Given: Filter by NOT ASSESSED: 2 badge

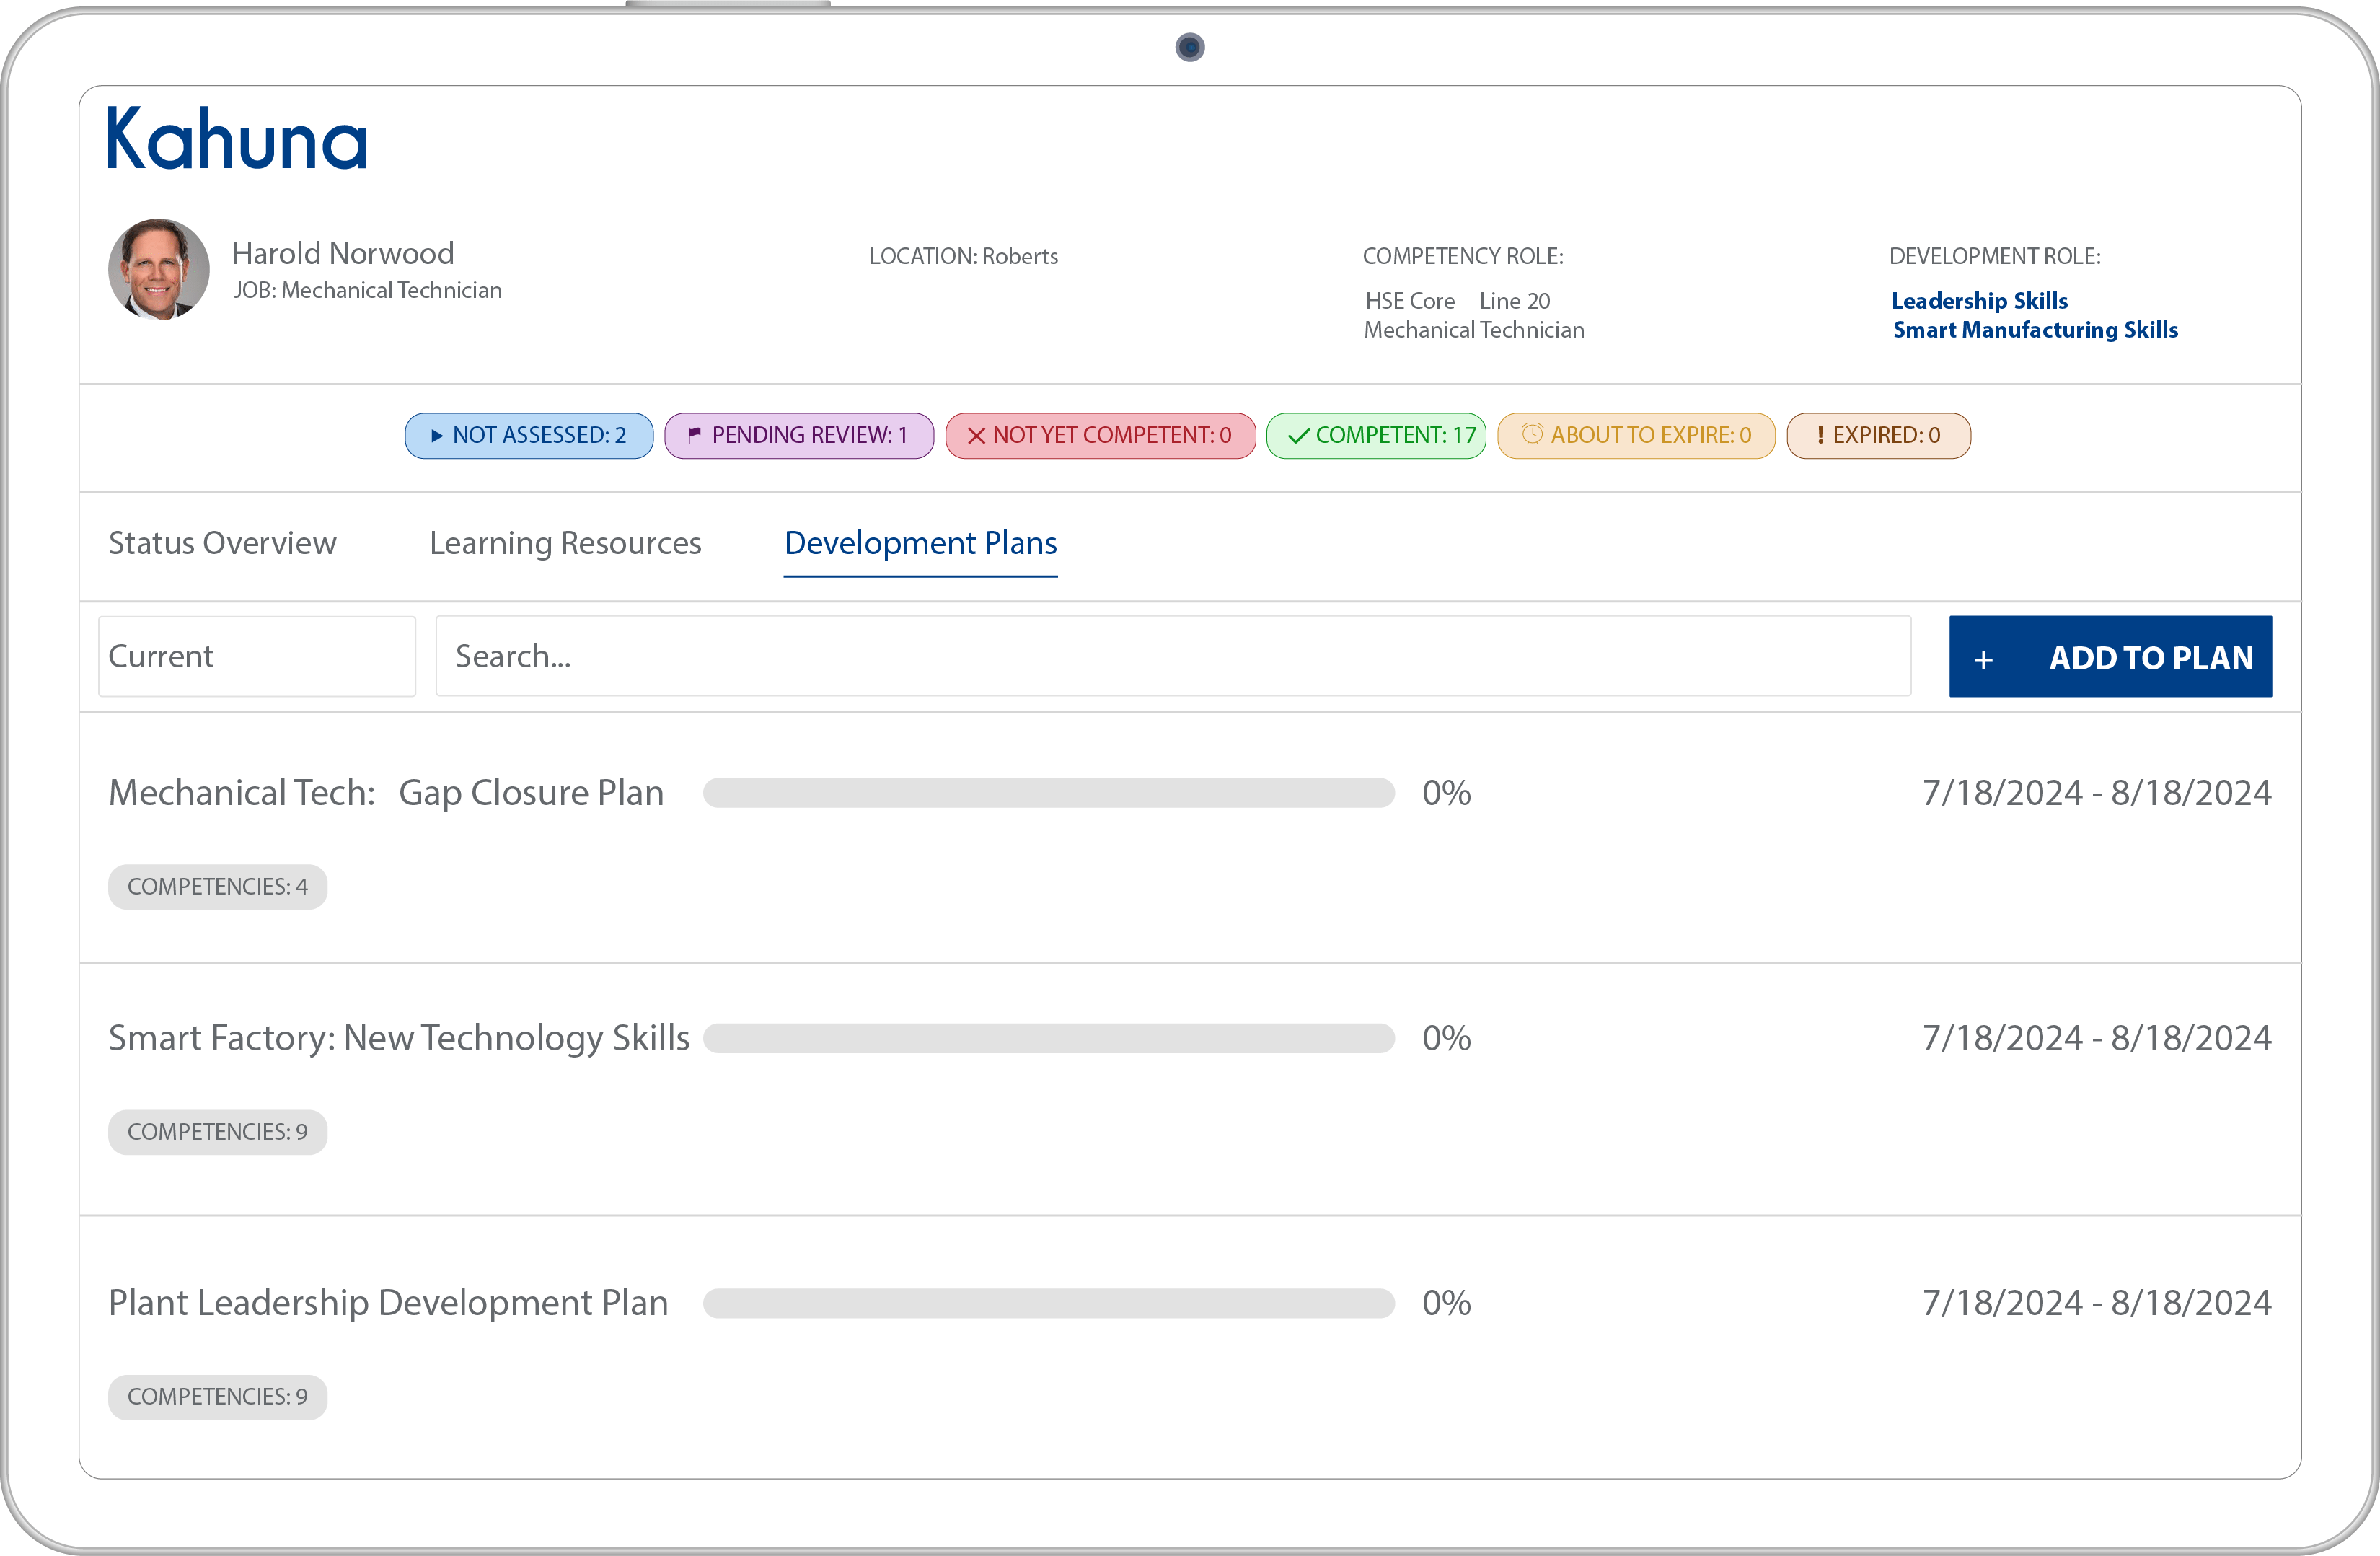Looking at the screenshot, I should pos(529,436).
